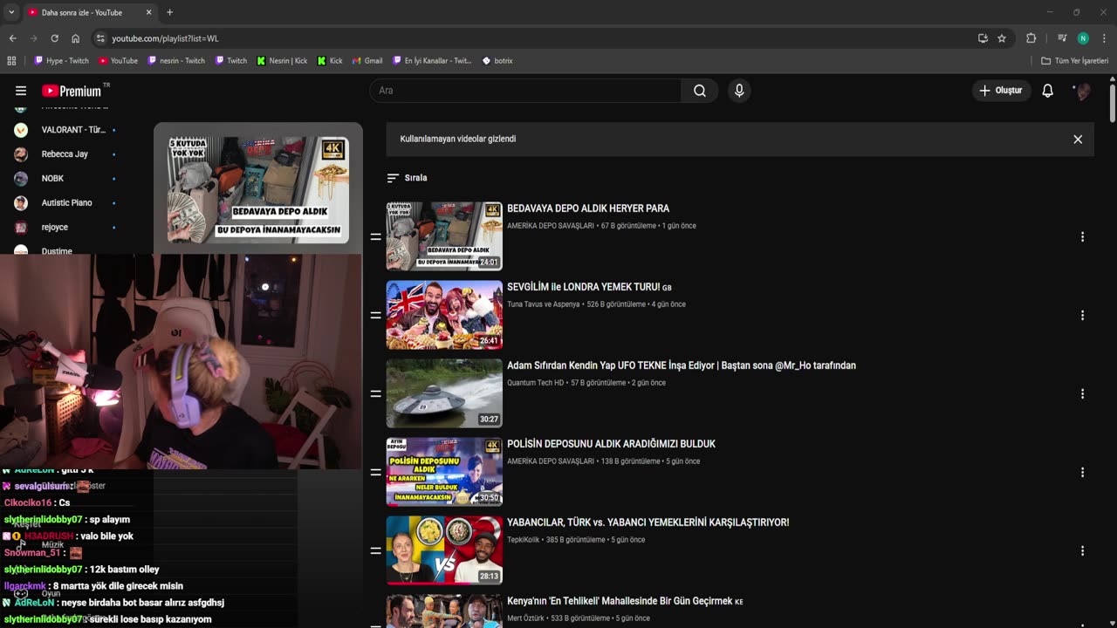Open options menu for the UFO TEKNE video
Screen dimensions: 1117x628
tap(1082, 393)
